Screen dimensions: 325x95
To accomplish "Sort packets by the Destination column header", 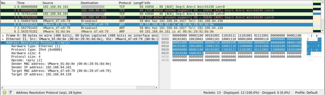I will (x=99, y=3).
